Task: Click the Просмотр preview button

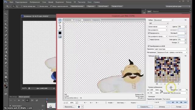Action: pyautogui.click(x=69, y=107)
